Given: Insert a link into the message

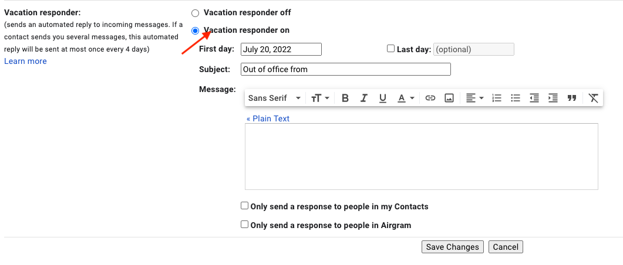Looking at the screenshot, I should [x=430, y=98].
